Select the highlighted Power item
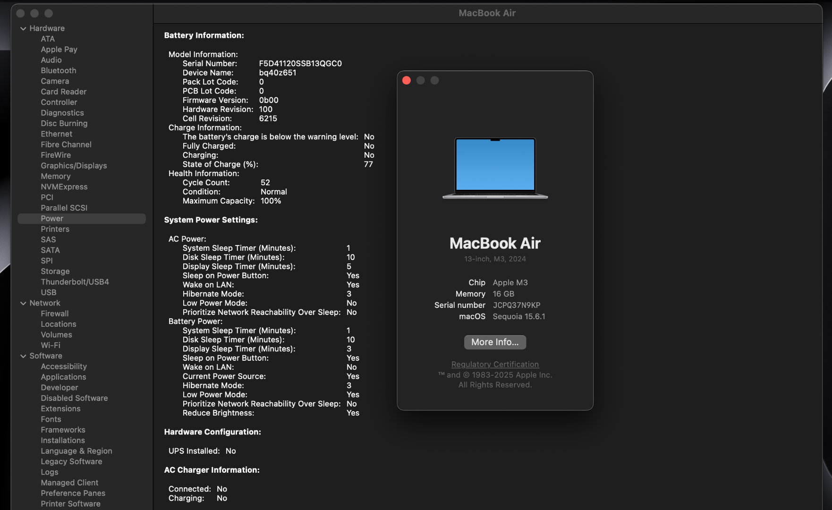This screenshot has width=832, height=510. pyautogui.click(x=82, y=219)
